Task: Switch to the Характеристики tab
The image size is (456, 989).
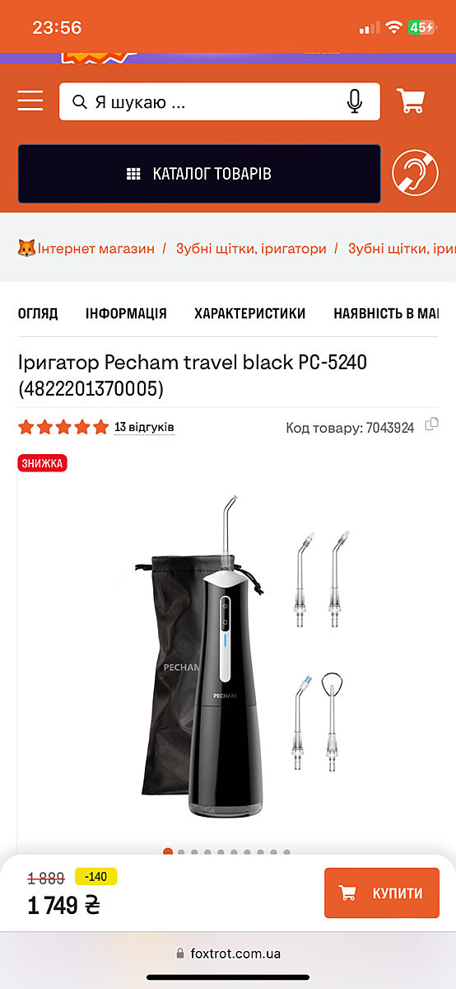Action: coord(250,313)
